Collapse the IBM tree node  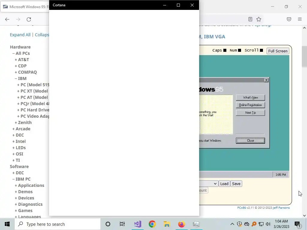pos(16,78)
